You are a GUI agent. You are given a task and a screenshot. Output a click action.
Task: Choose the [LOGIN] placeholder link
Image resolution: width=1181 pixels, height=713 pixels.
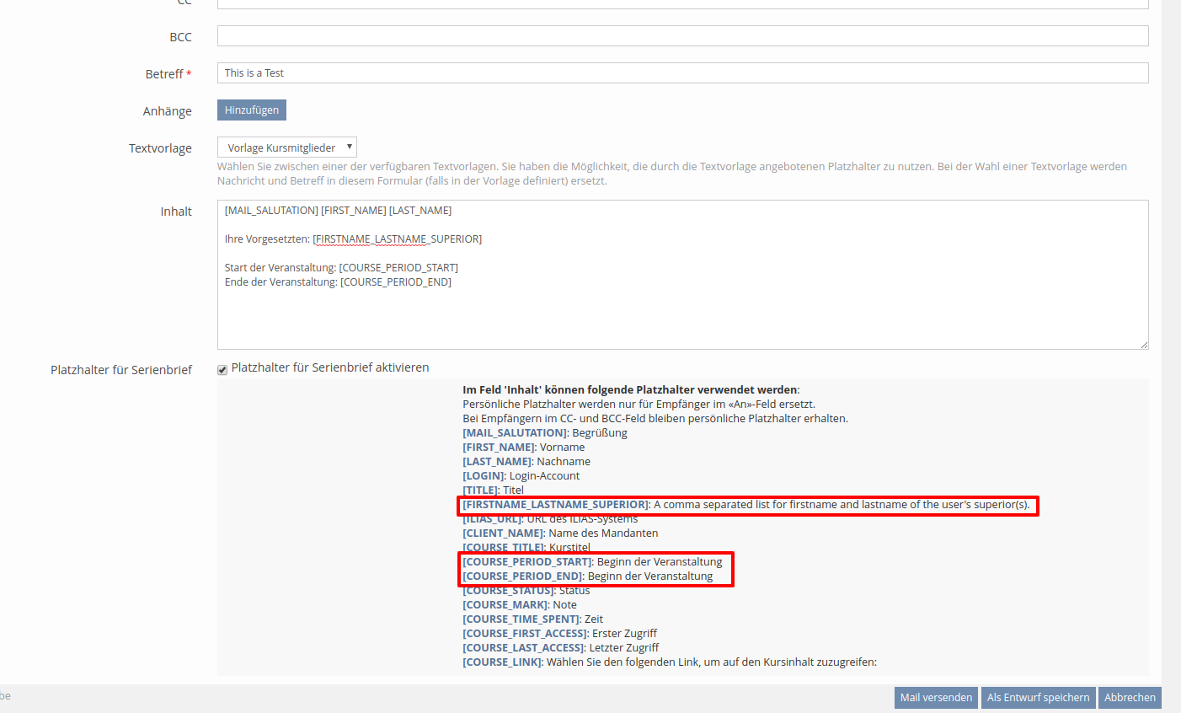(484, 476)
